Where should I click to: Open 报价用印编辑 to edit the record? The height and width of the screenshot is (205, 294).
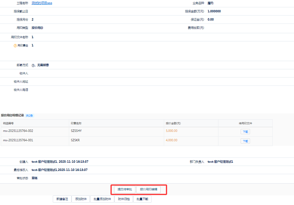[x=149, y=189]
